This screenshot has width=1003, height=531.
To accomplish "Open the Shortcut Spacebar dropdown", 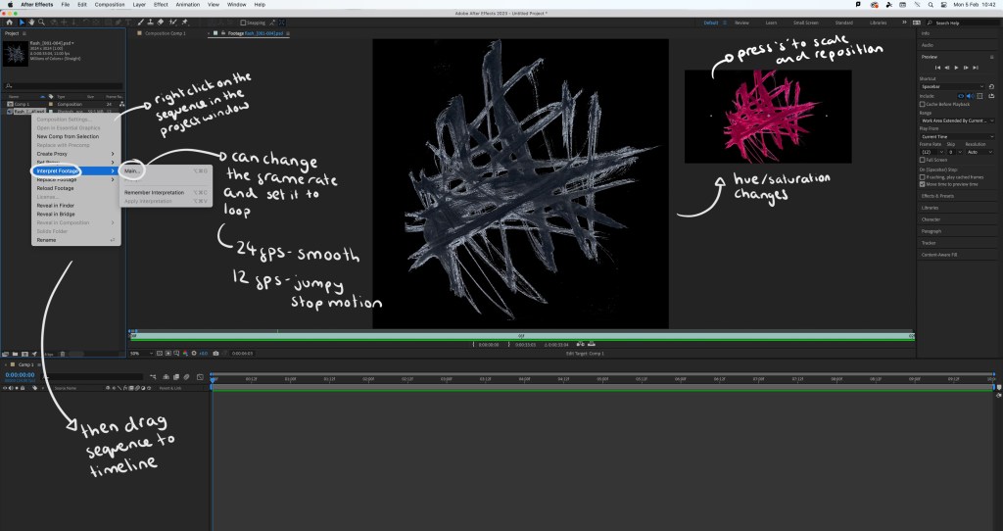I will [x=952, y=86].
